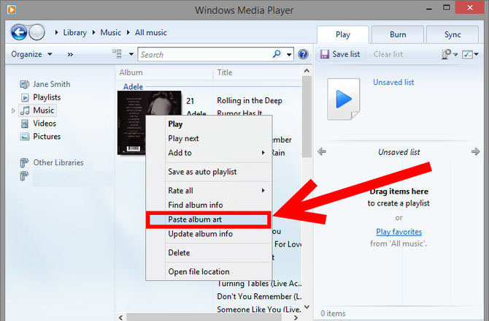Click the horizontal scrollbar left arrow
Viewport: 489px width, 321px height.
tap(121, 317)
